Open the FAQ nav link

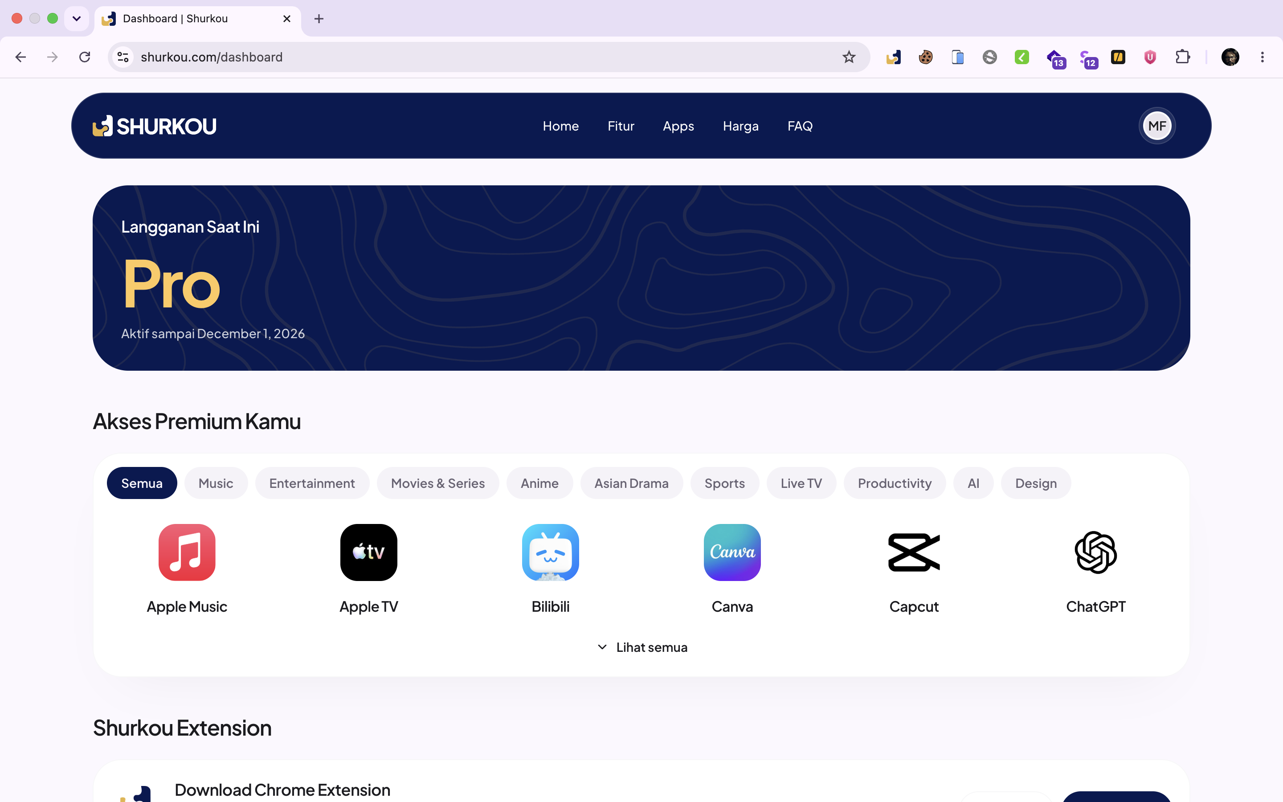[800, 126]
